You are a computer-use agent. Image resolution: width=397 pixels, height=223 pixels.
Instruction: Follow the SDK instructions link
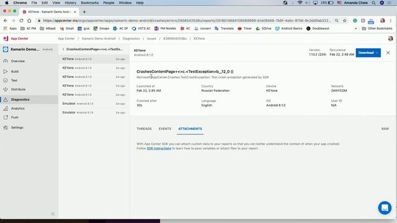(159, 149)
